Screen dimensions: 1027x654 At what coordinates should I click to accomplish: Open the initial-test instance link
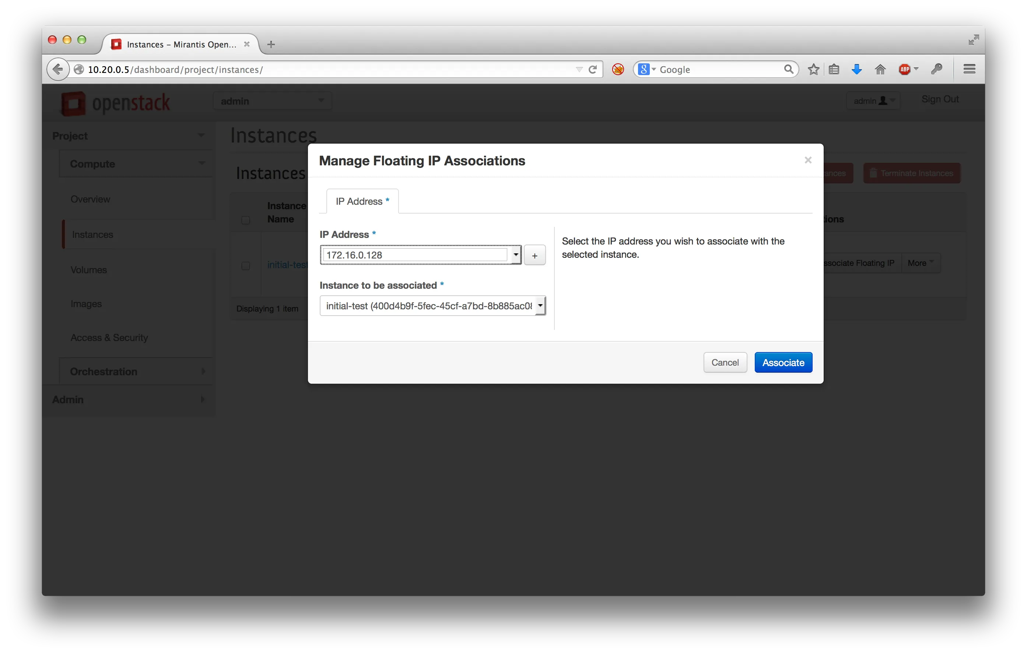(x=287, y=265)
